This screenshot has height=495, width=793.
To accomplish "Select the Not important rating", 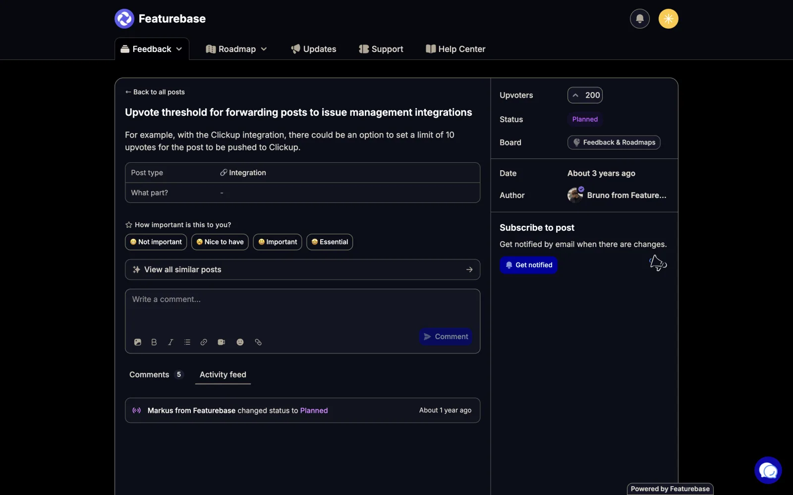I will click(x=156, y=242).
